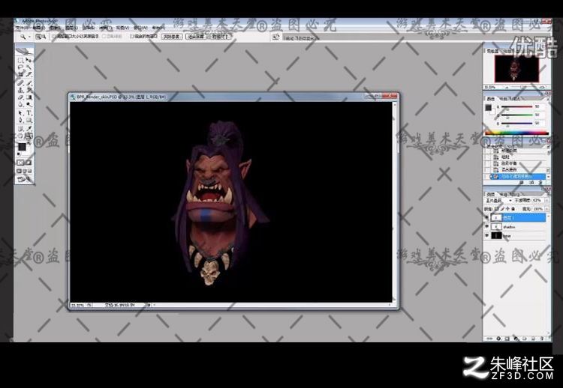563x388 pixels.
Task: Select the Notes tool
Action: coord(21,129)
